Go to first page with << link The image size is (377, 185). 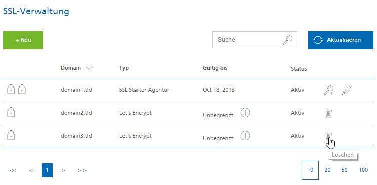click(x=13, y=170)
